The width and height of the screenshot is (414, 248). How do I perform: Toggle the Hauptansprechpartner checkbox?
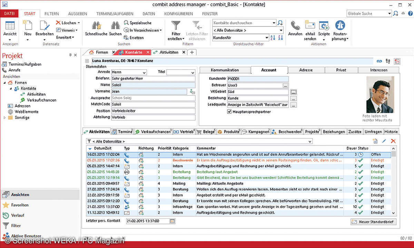(x=229, y=112)
